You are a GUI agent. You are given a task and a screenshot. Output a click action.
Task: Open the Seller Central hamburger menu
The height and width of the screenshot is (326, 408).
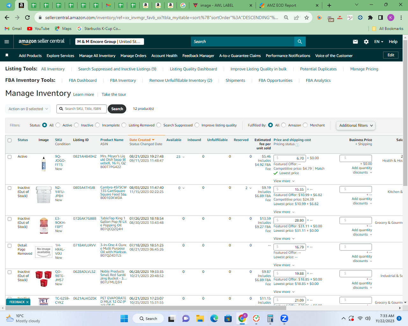(x=7, y=42)
